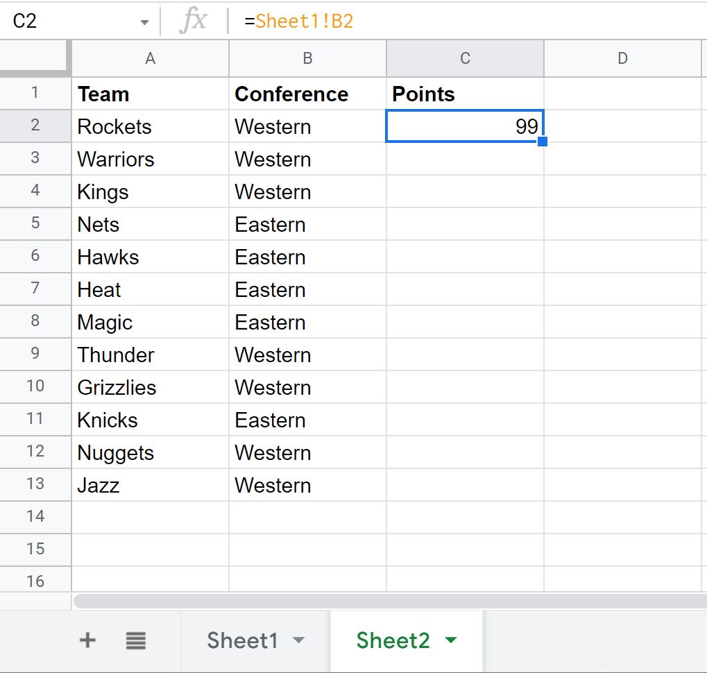Select row 13 header

point(35,484)
